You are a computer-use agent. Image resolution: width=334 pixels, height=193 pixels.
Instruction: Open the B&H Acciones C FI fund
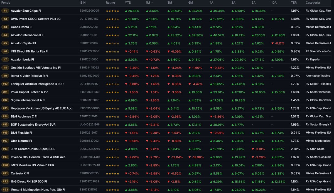coord(24,116)
